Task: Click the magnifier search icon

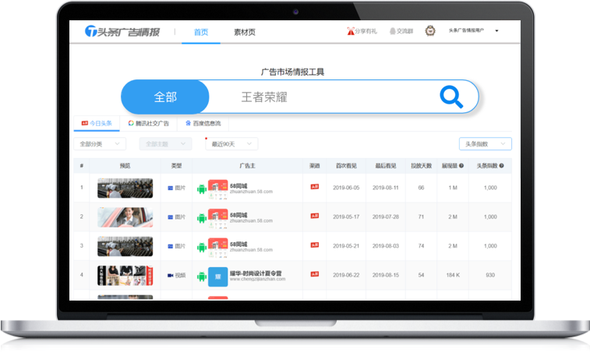Action: click(x=451, y=97)
